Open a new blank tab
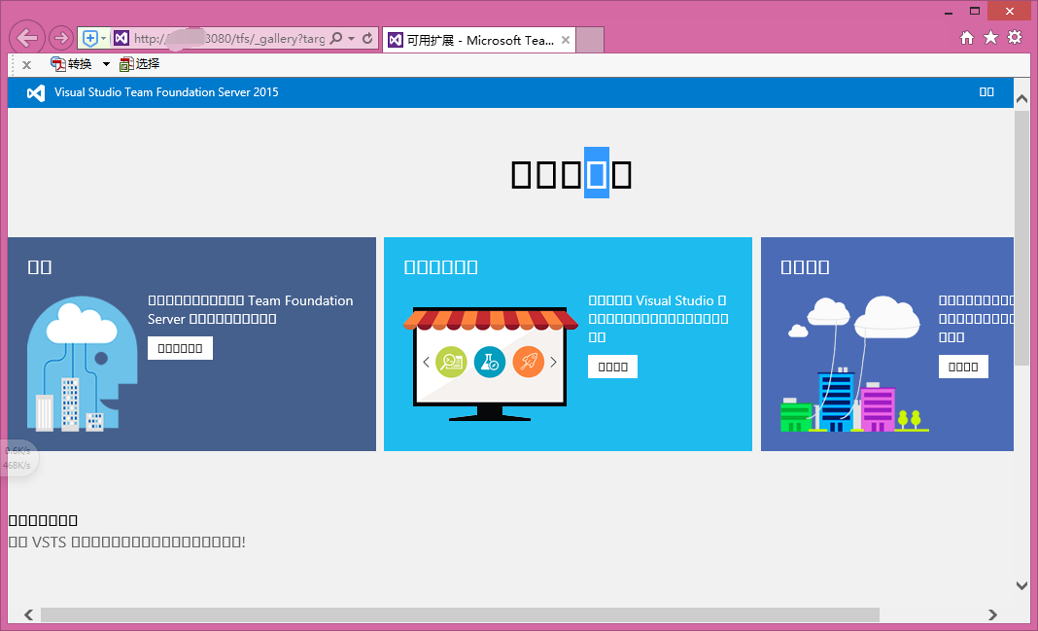 click(590, 41)
